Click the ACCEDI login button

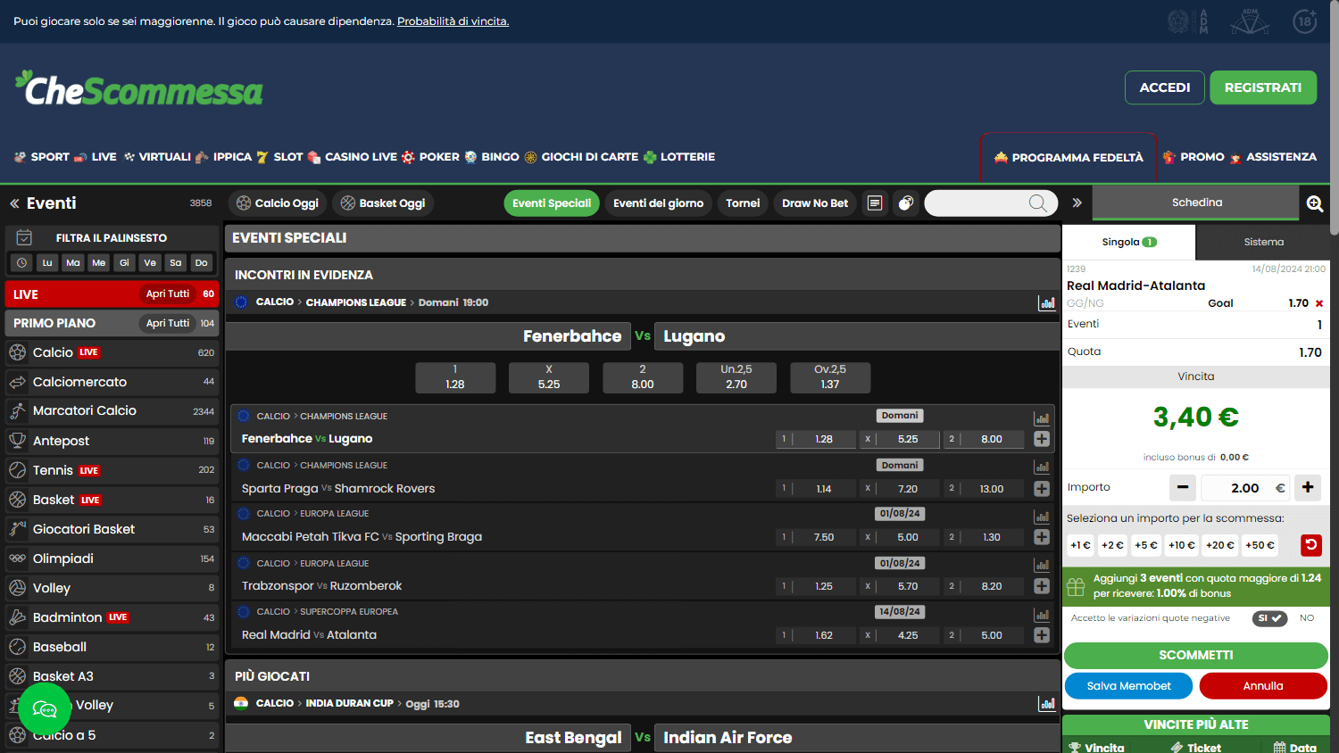(1165, 87)
